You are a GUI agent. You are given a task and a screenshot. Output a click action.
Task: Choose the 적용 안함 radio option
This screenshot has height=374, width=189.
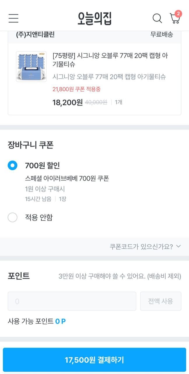pos(13,217)
